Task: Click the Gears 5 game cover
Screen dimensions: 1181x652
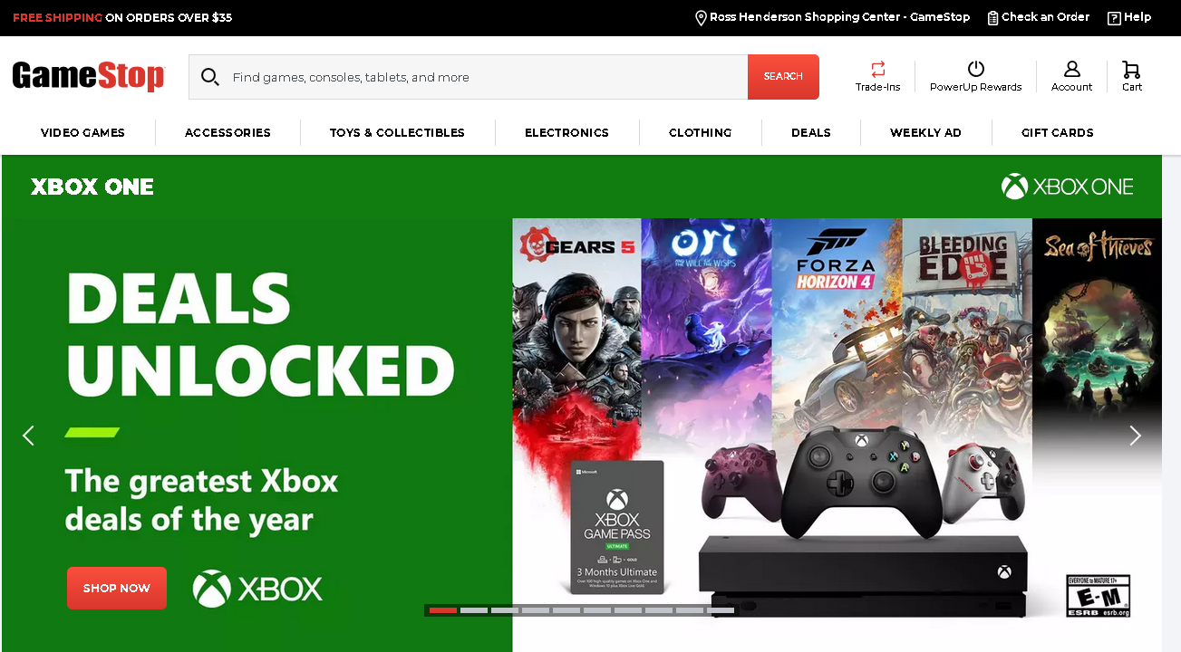Action: [576, 335]
